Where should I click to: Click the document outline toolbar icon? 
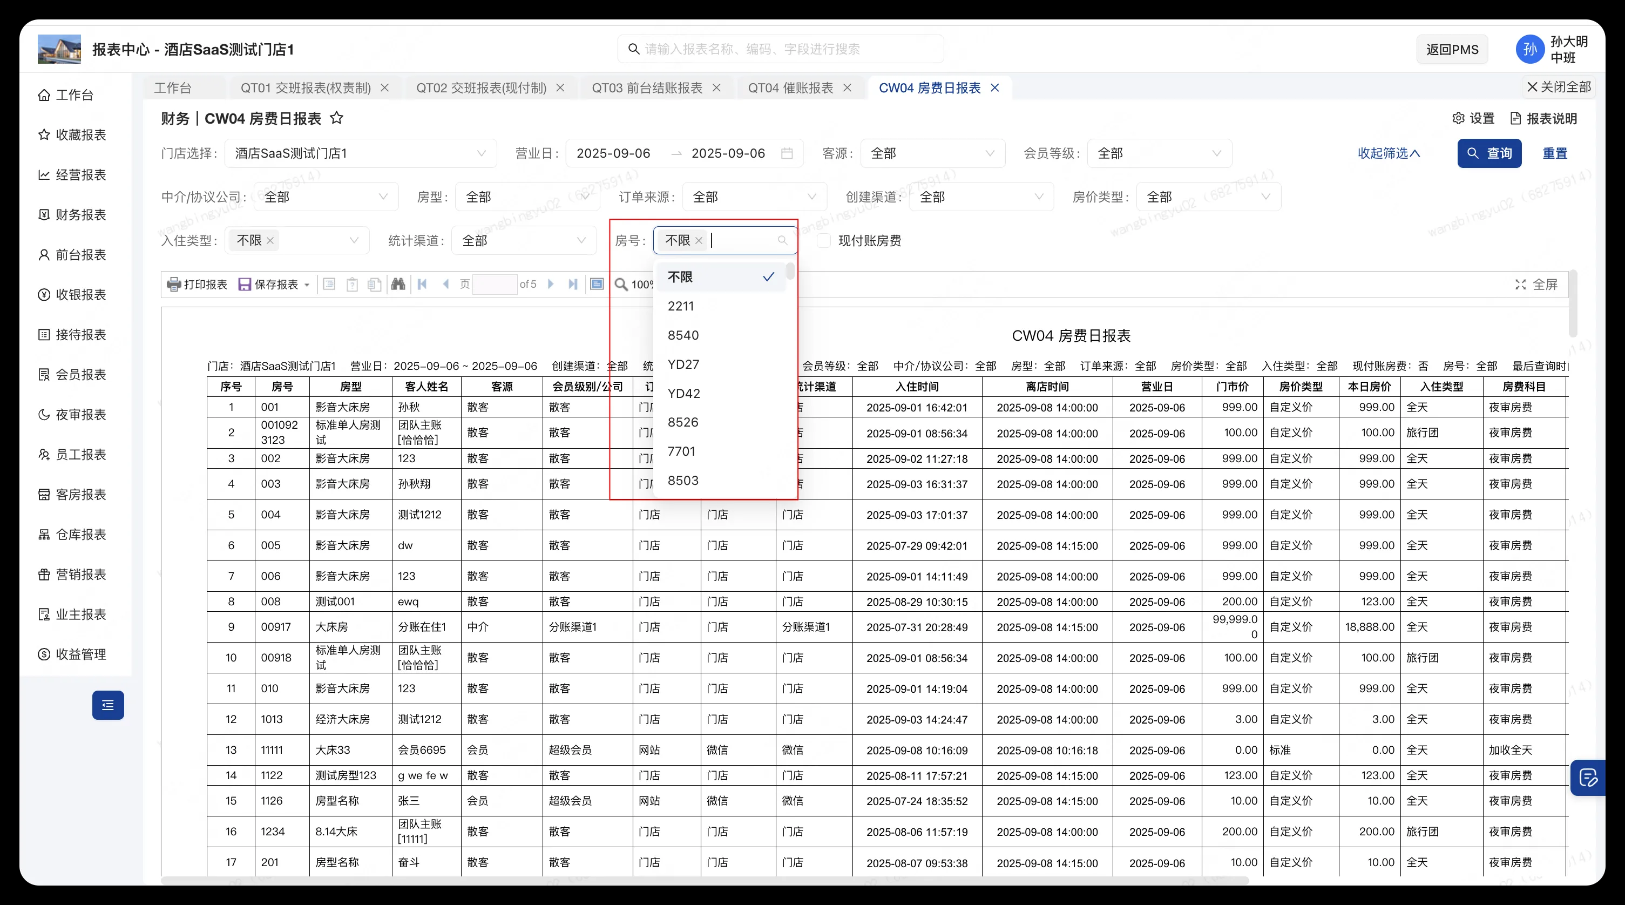[329, 284]
